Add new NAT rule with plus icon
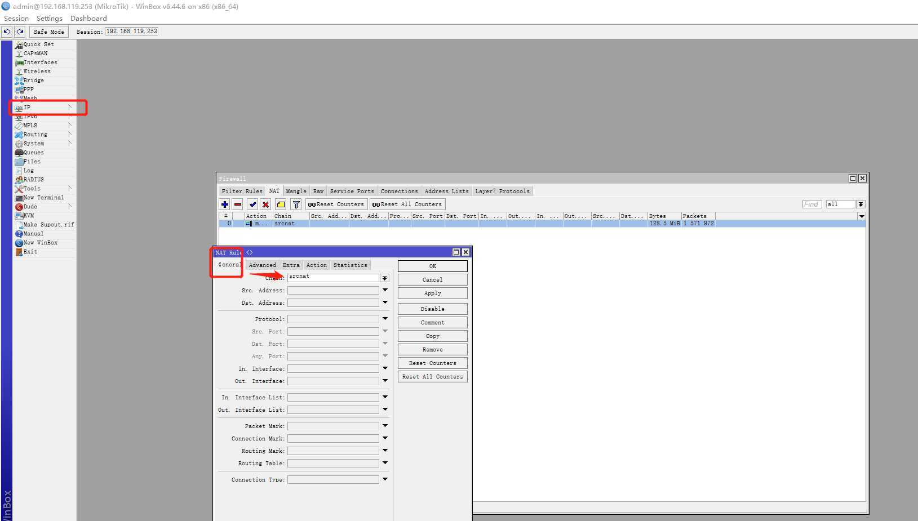This screenshot has height=521, width=918. tap(225, 204)
